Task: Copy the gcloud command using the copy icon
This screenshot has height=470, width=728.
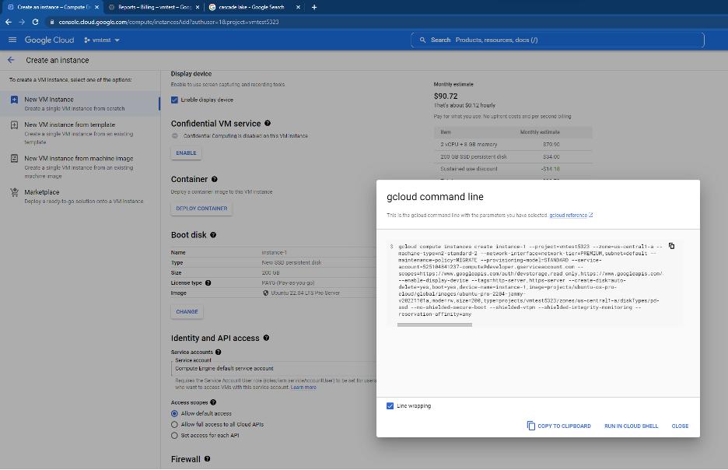Action: tap(672, 245)
